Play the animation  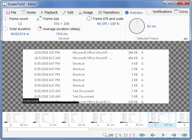(x=163, y=135)
